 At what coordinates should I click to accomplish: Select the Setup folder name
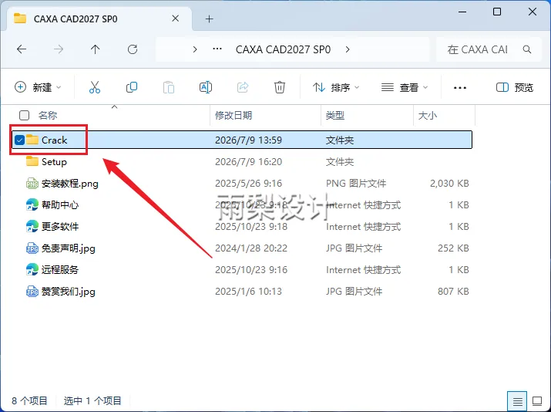pos(54,162)
